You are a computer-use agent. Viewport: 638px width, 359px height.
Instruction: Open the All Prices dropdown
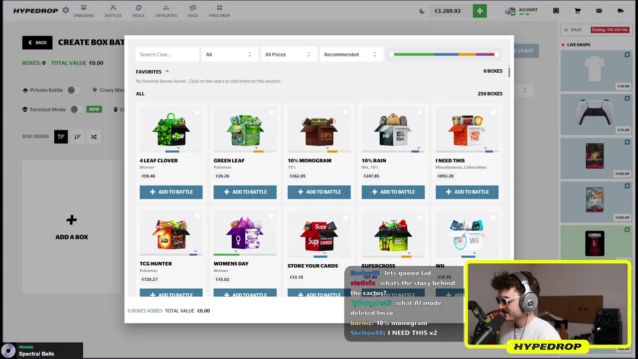click(288, 54)
